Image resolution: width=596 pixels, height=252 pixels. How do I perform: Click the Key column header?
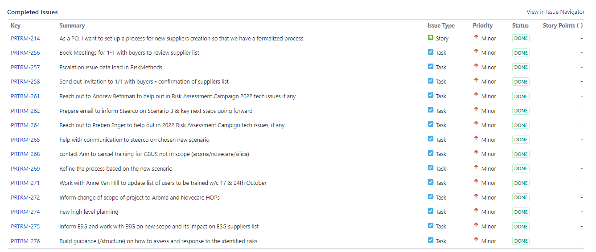pyautogui.click(x=16, y=26)
